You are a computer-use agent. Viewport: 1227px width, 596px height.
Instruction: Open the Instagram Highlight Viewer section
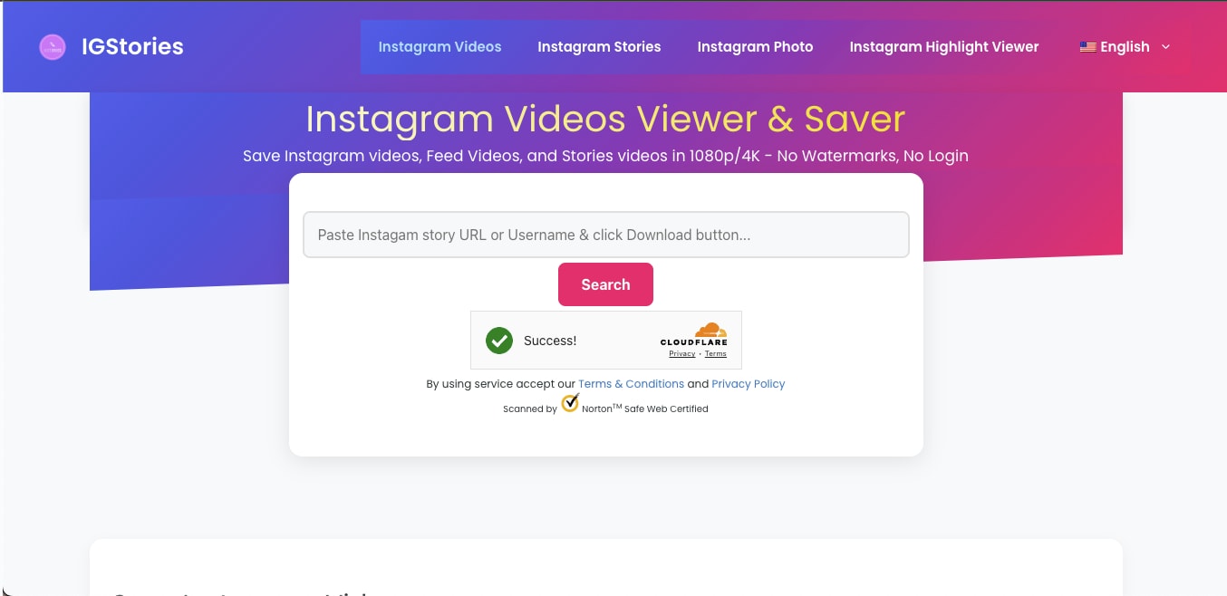point(943,46)
